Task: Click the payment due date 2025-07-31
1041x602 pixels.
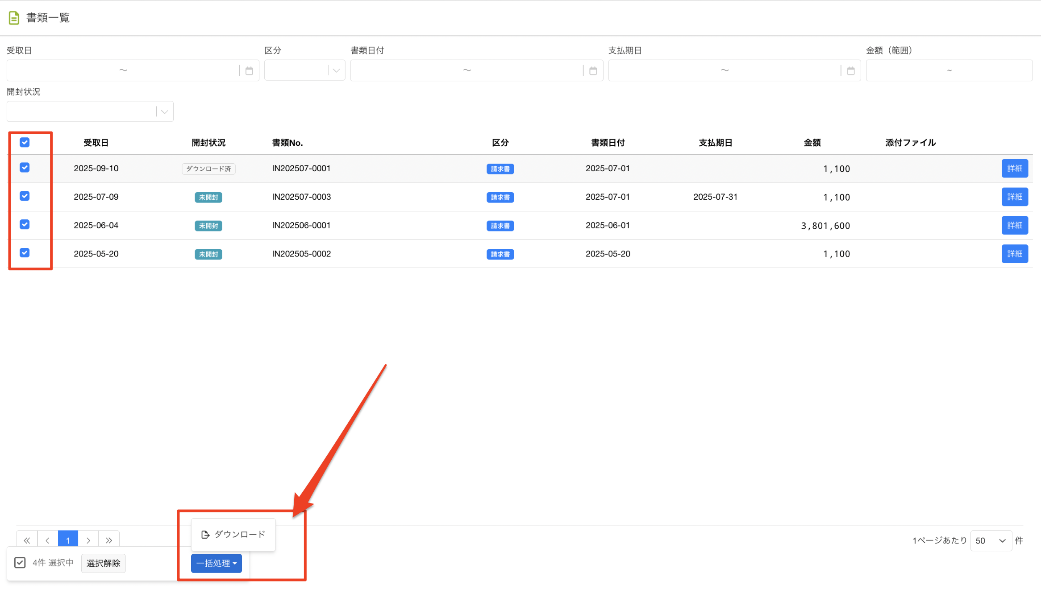Action: [x=715, y=197]
